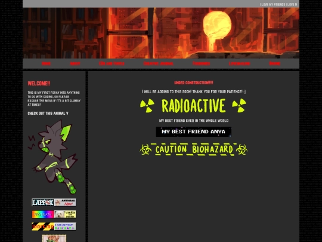The width and height of the screenshot is (322, 242).
Task: Open the Home page link
Action: click(x=46, y=63)
